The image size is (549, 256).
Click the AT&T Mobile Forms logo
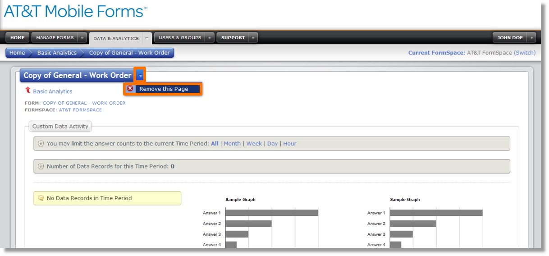click(75, 12)
